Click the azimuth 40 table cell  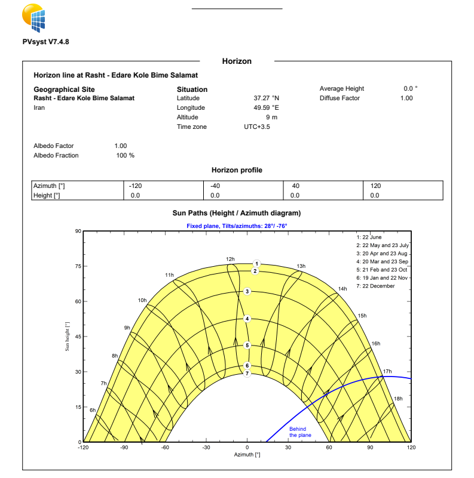295,186
